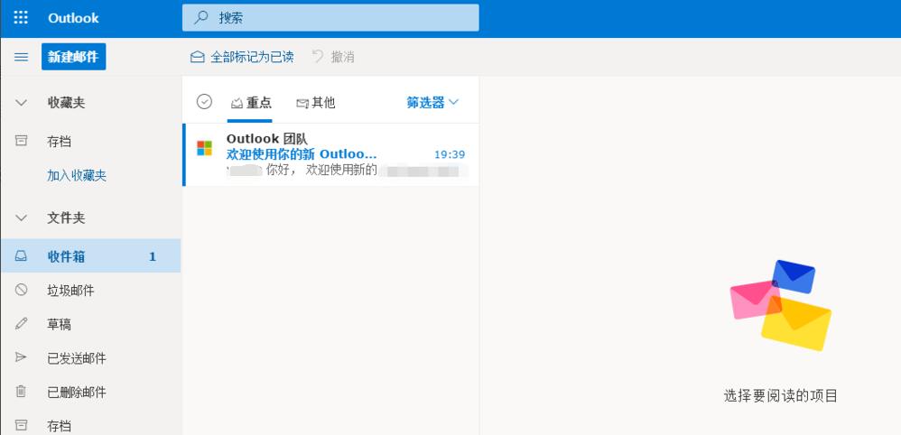Click the drafts pencil icon
The height and width of the screenshot is (435, 901).
22,323
